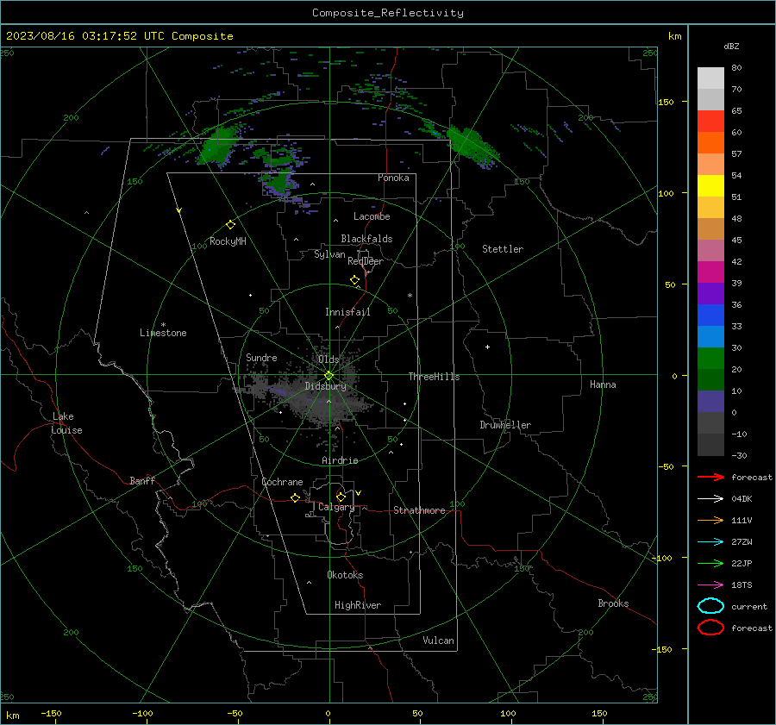
Task: Pick the purple 39-36 dBZ swatch
Action: coord(710,294)
